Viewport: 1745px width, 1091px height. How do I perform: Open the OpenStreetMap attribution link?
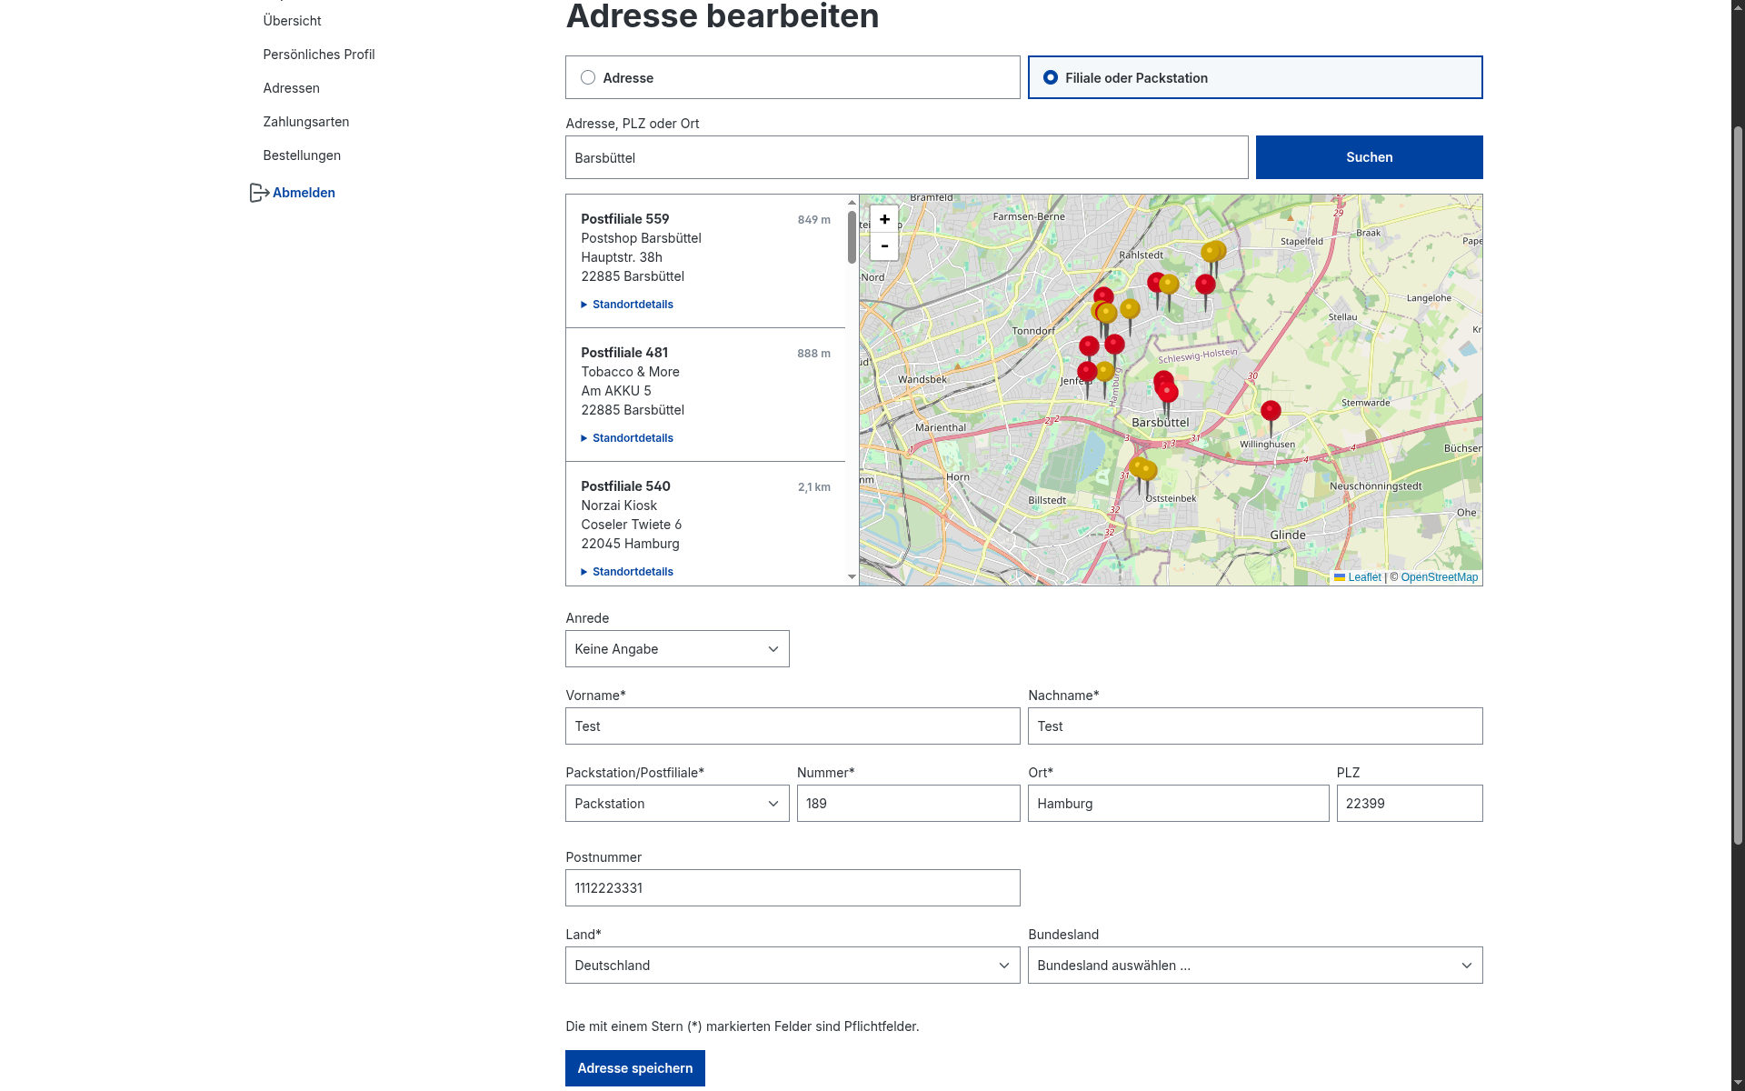coord(1439,577)
